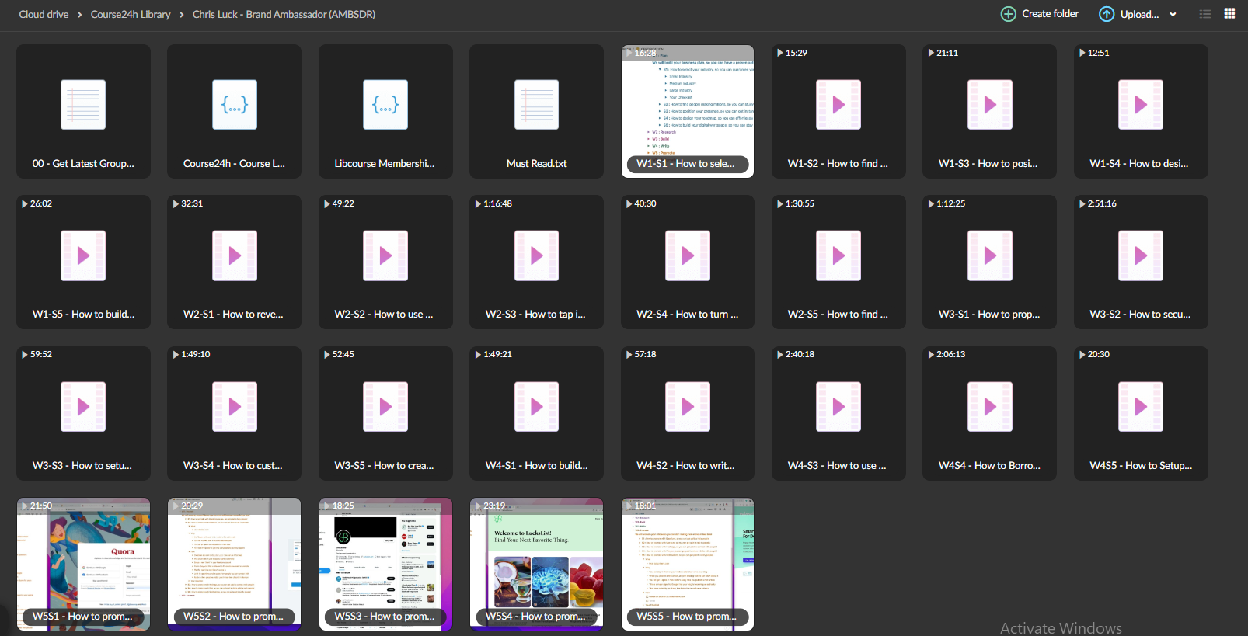The height and width of the screenshot is (636, 1248).
Task: Open the W5S4 LucksList video thumbnail
Action: point(536,564)
